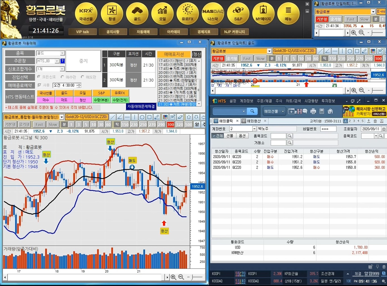
Task: Select the 모든신호 radio button
Action: (39, 77)
